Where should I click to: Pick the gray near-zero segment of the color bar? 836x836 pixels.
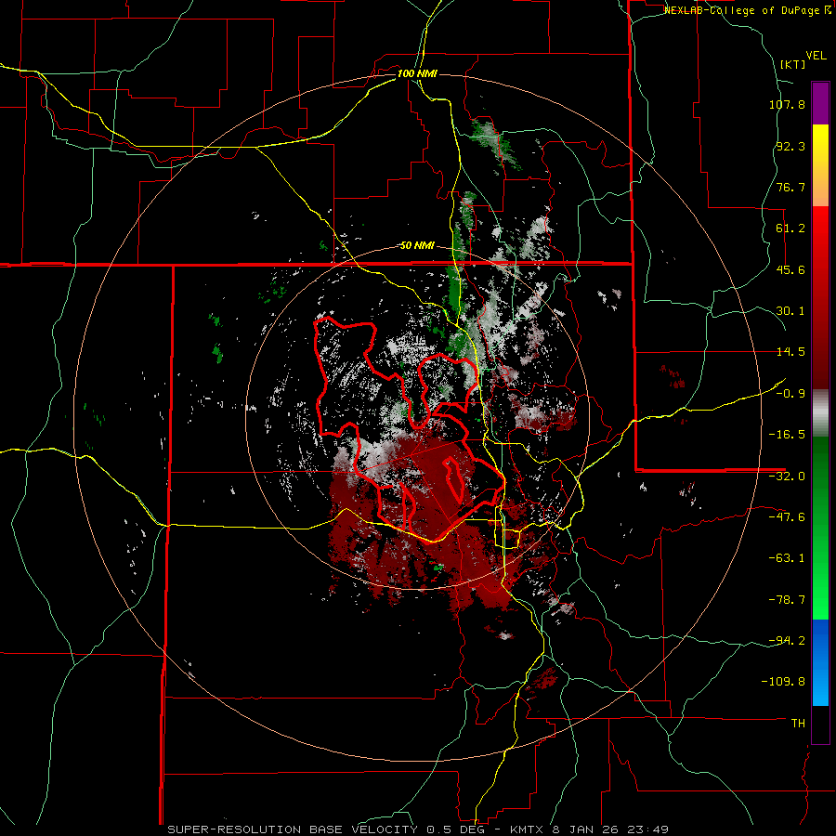click(820, 413)
